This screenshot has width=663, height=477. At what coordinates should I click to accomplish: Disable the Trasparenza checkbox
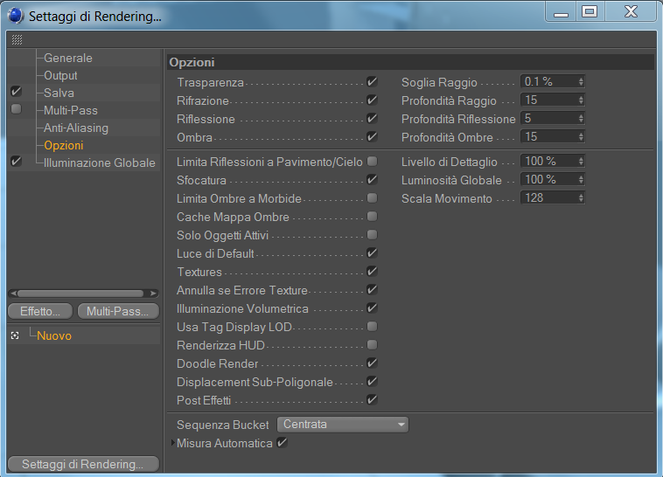pos(372,81)
